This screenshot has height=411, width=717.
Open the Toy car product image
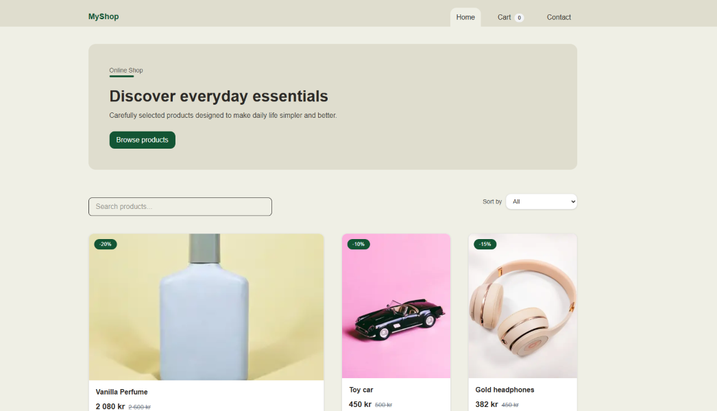[x=396, y=306]
